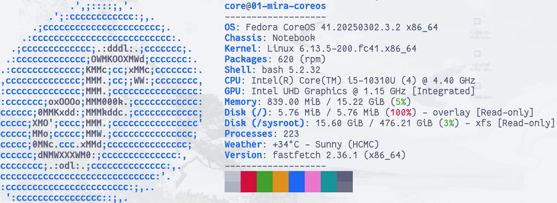Click the teal color block
Viewport: 557px width, 203px height.
click(329, 181)
